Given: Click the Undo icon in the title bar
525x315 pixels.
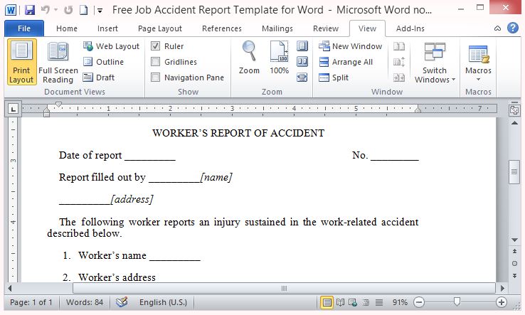Looking at the screenshot, I should click(x=46, y=10).
